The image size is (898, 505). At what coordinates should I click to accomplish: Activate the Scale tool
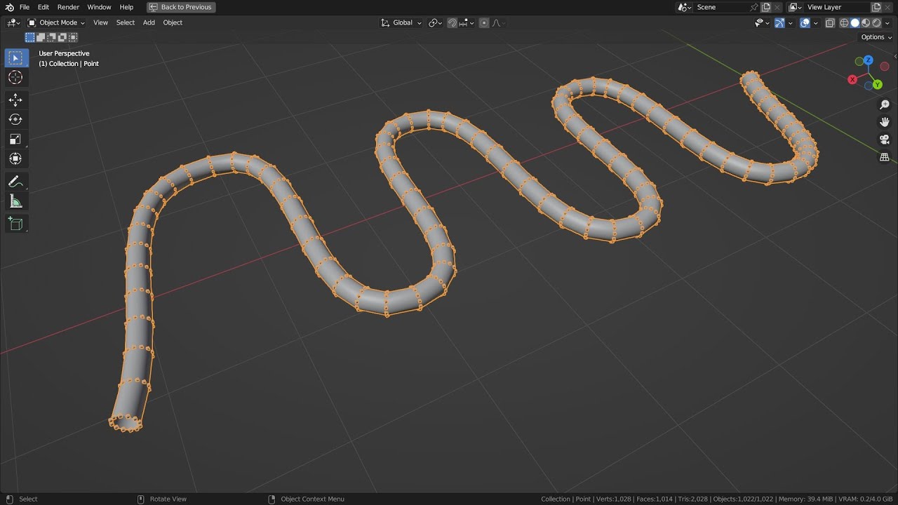(15, 139)
